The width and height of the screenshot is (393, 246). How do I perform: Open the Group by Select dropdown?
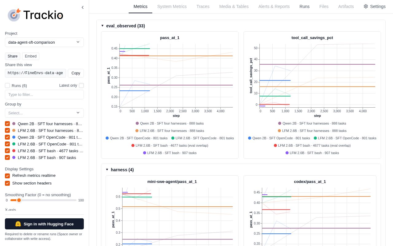44,113
